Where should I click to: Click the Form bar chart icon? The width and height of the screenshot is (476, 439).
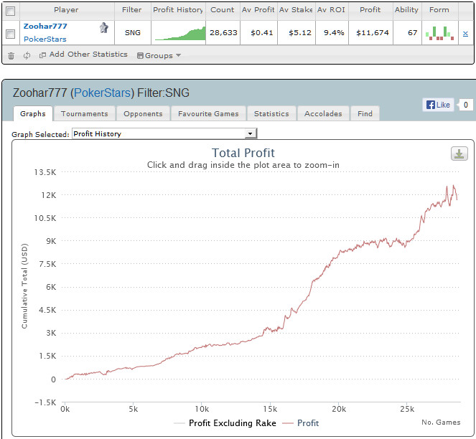coord(439,33)
